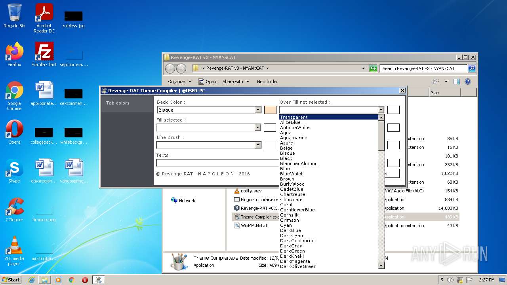This screenshot has height=285, width=507.
Task: Open the Share with dropdown
Action: coord(236,82)
